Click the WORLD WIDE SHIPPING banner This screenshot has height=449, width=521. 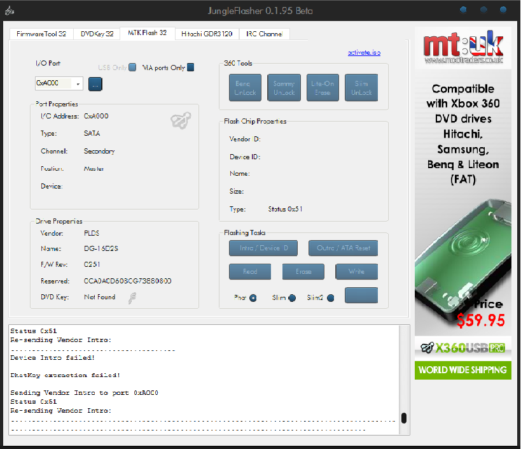[x=462, y=370]
